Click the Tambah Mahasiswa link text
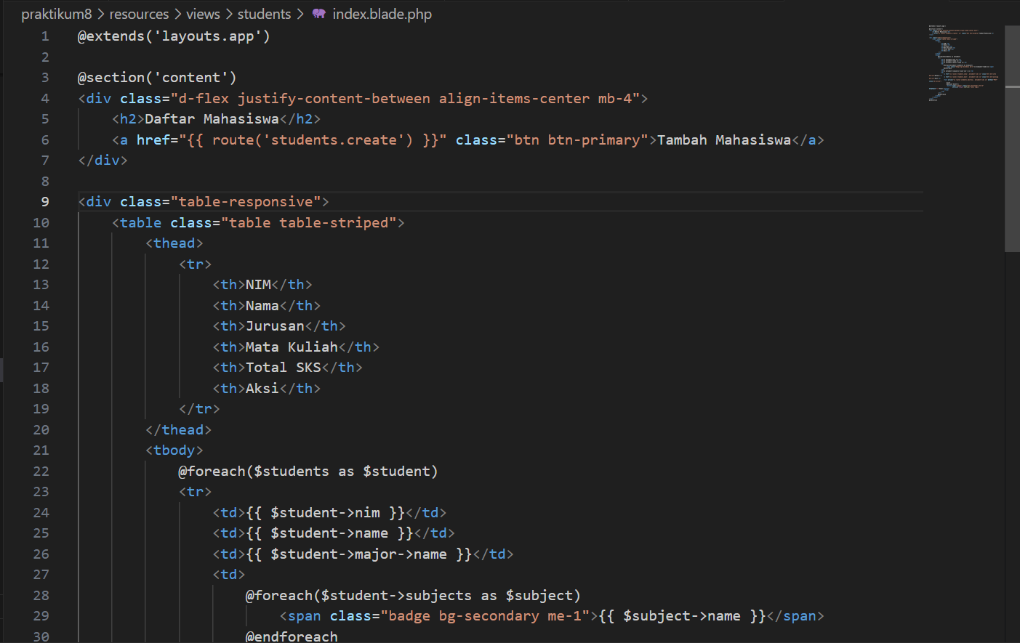 pos(724,140)
